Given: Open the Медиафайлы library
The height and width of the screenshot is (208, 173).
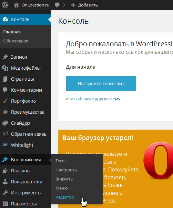Looking at the screenshot, I should click(25, 68).
